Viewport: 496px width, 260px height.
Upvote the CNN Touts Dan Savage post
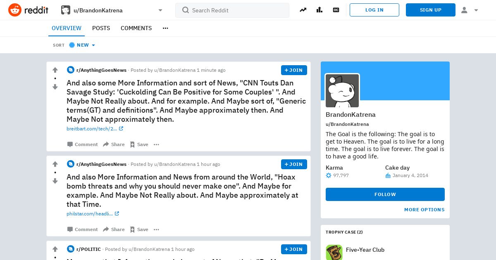(55, 70)
